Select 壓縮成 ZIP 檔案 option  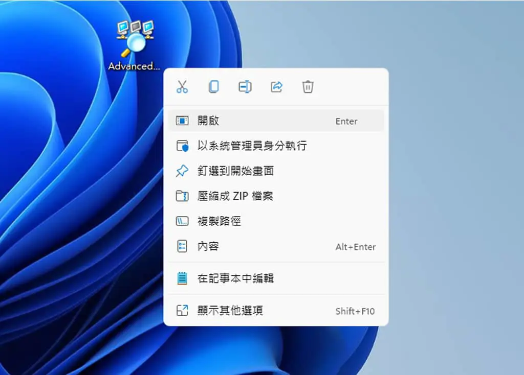[276, 196]
